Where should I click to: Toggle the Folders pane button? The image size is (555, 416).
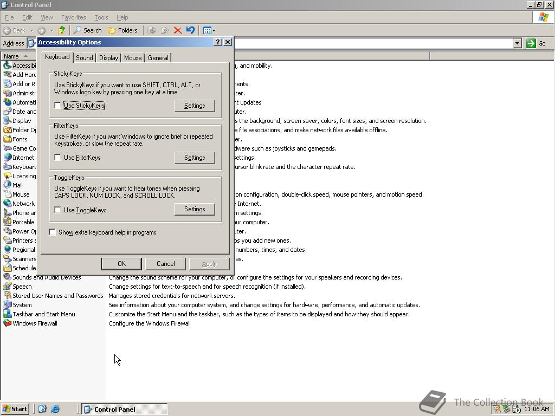pyautogui.click(x=122, y=30)
